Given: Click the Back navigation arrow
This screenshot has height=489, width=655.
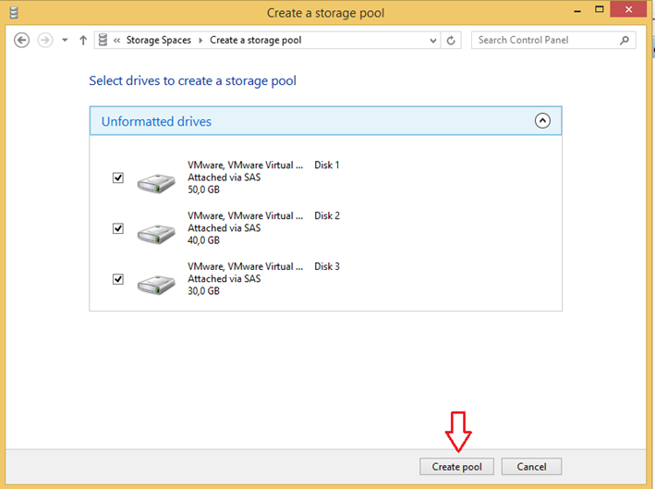Looking at the screenshot, I should (22, 40).
